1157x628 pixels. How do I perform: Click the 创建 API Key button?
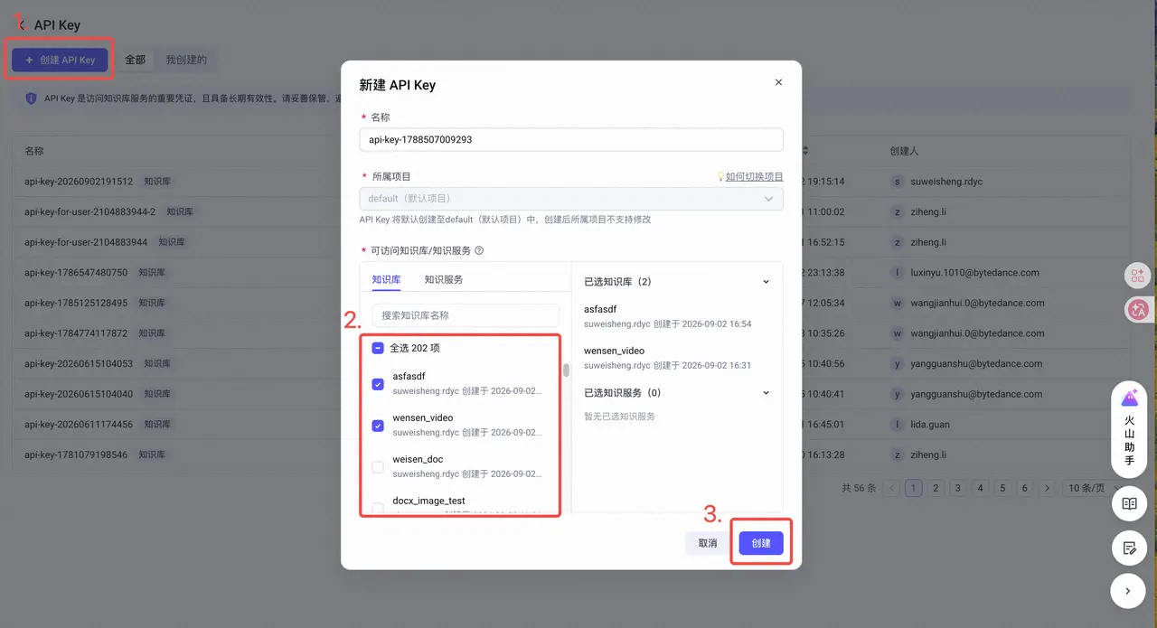(60, 60)
